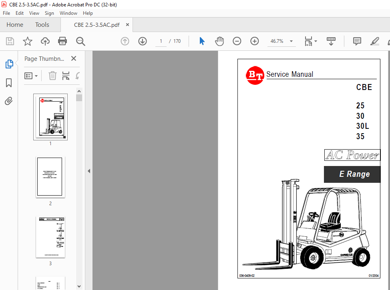Click the rotate page icon in thumbnails

pos(78,76)
